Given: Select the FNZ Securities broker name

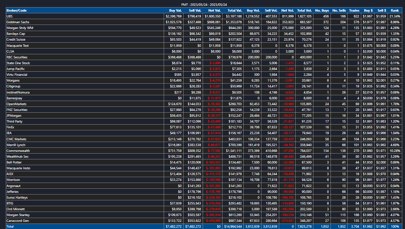Looking at the screenshot, I should pos(17,110).
